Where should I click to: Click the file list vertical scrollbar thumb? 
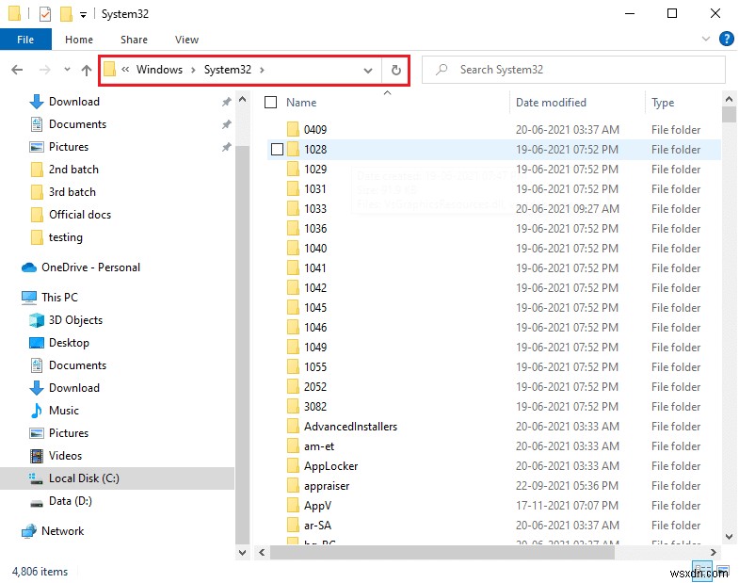(x=729, y=115)
